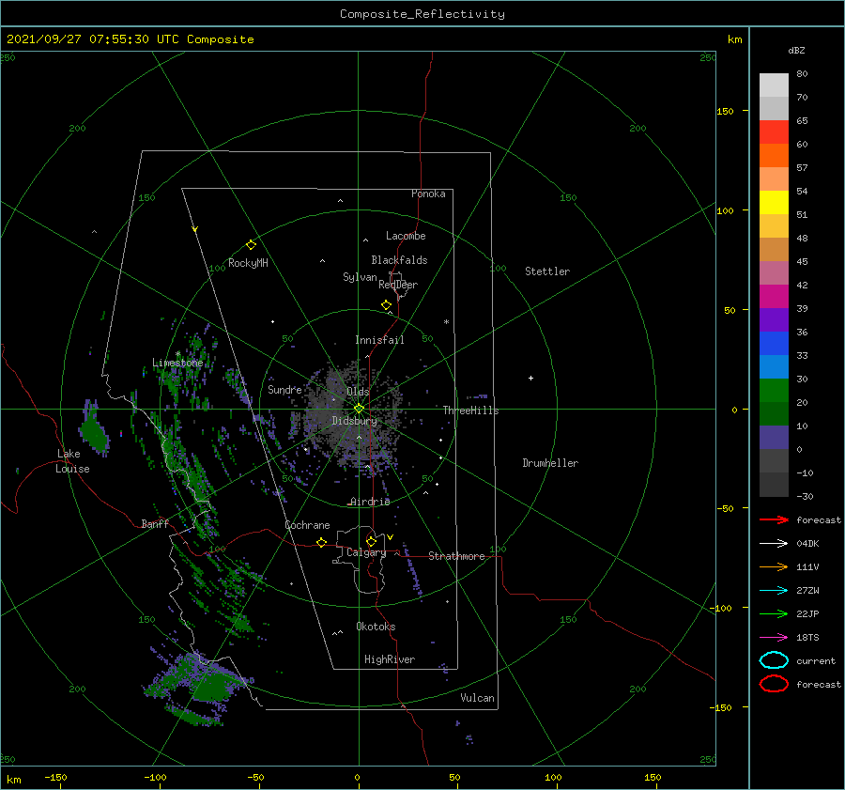Click the light blue 33 dBZ swatch
Screen dimensions: 845x790
point(774,366)
